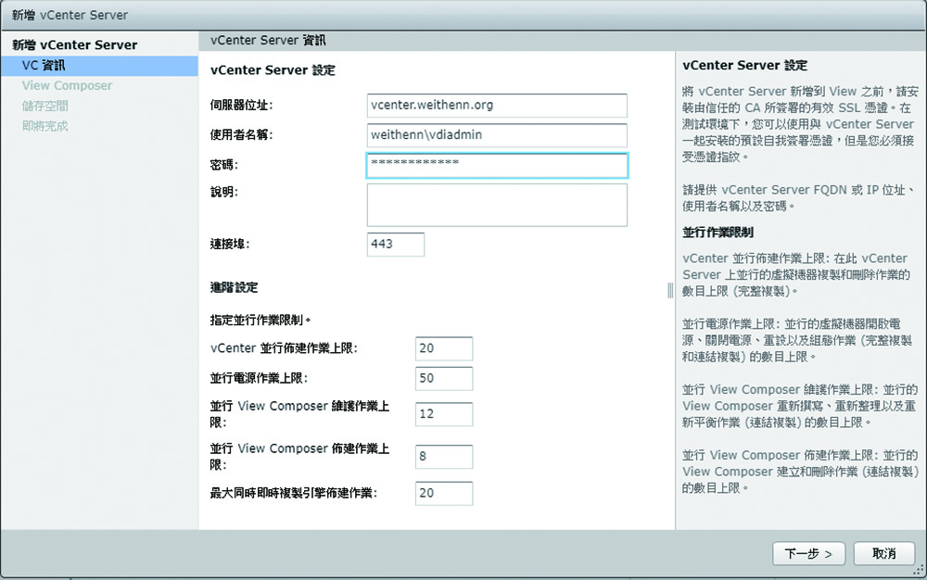The height and width of the screenshot is (580, 927).
Task: Click the 並行作業限制 help heading
Action: (717, 233)
